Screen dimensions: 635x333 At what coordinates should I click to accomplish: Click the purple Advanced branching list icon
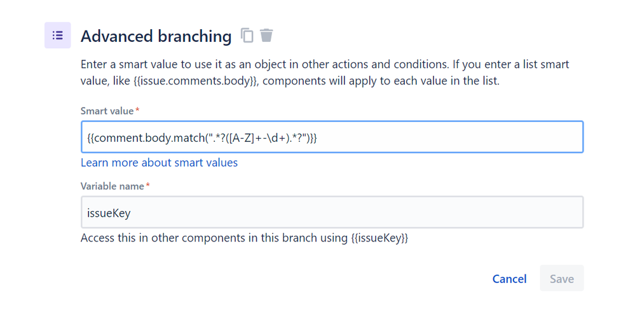tap(57, 35)
